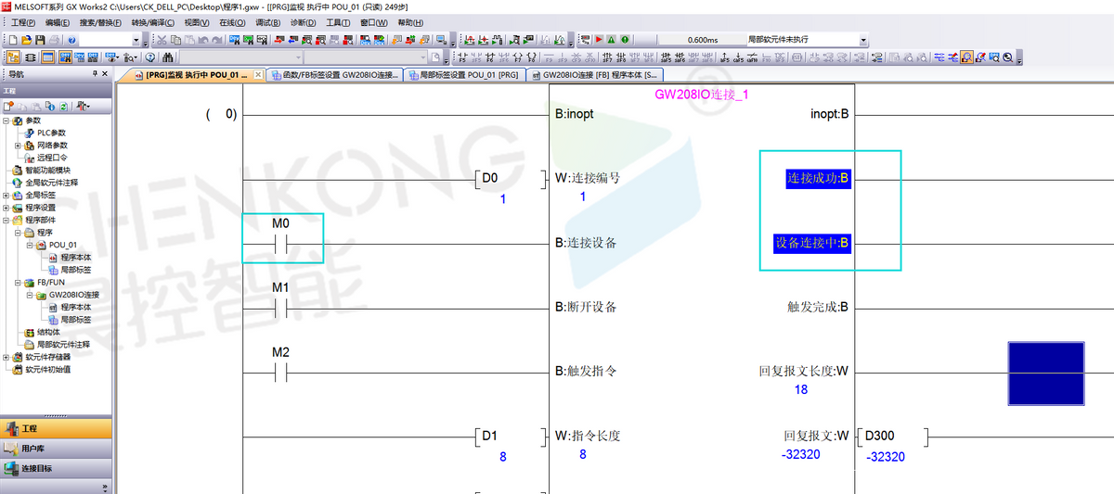This screenshot has width=1114, height=494.
Task: Toggle the M1 contact for 断开设备
Action: [280, 308]
